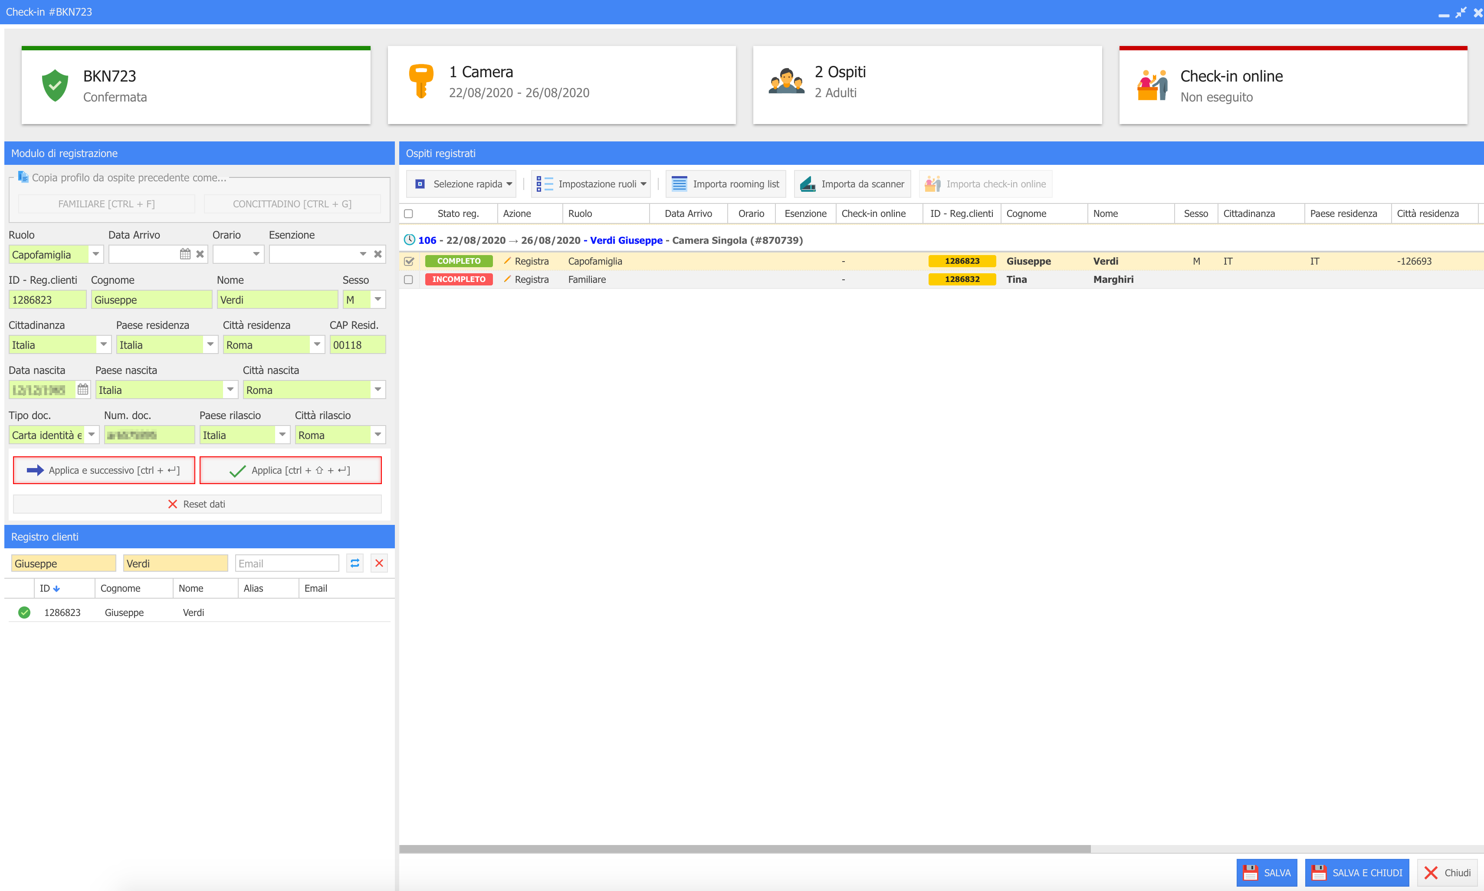The image size is (1484, 891).
Task: Expand the Tipo doc. dropdown
Action: 91,434
